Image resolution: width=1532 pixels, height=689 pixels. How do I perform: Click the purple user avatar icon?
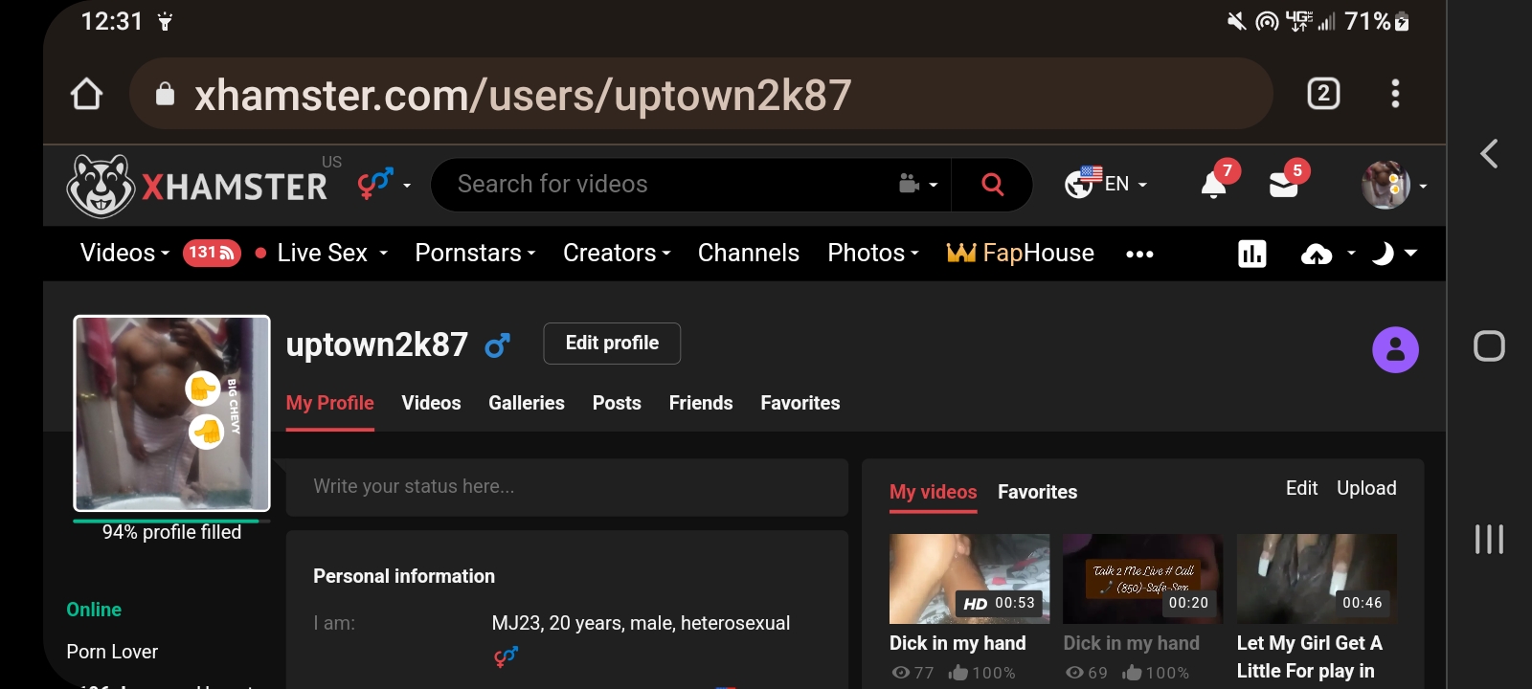(x=1395, y=350)
